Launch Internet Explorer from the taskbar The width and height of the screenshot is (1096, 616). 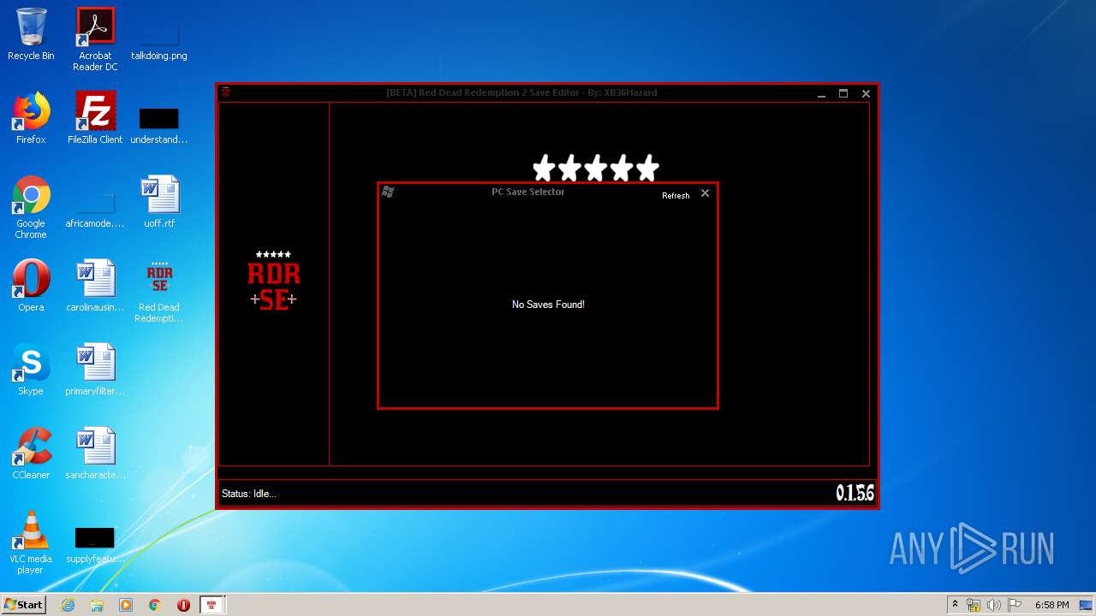click(68, 605)
